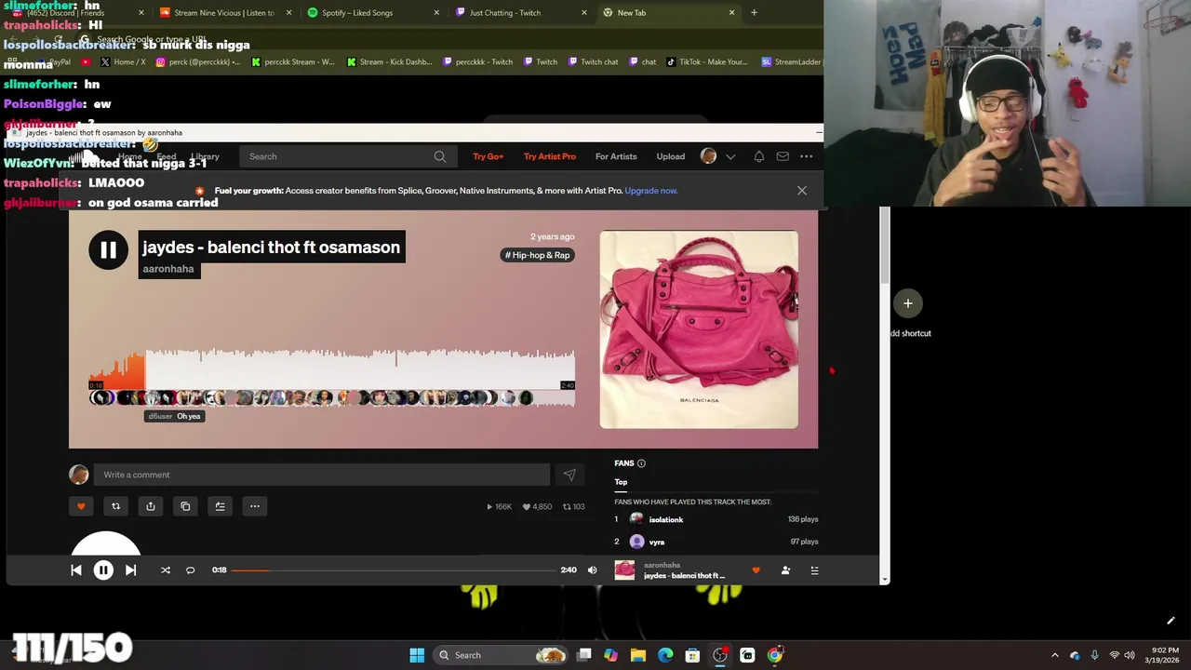
Task: Click the Hip-hop & Rap genre tag
Action: click(x=537, y=255)
